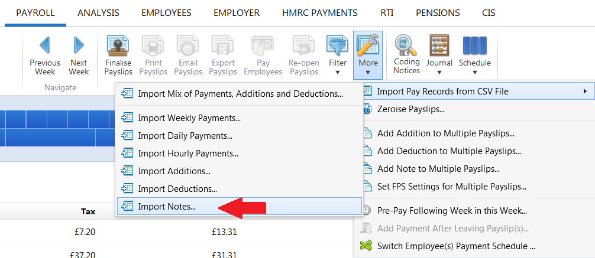Go to Previous Week
Screen dimensions: 595x258
(45, 55)
